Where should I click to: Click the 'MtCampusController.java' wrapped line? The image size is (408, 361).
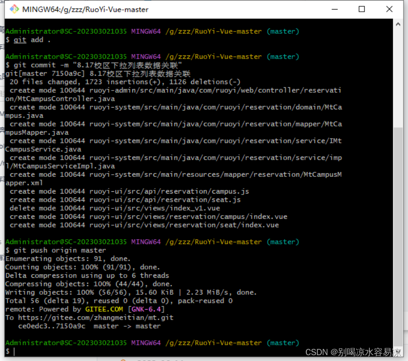(x=60, y=99)
